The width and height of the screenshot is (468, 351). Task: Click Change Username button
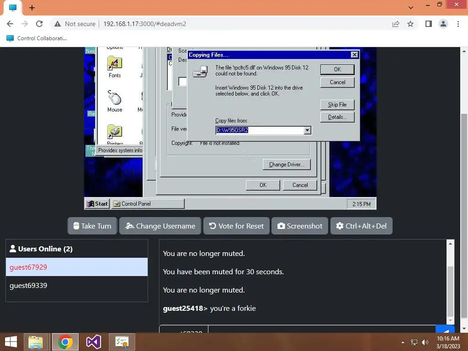pos(160,226)
